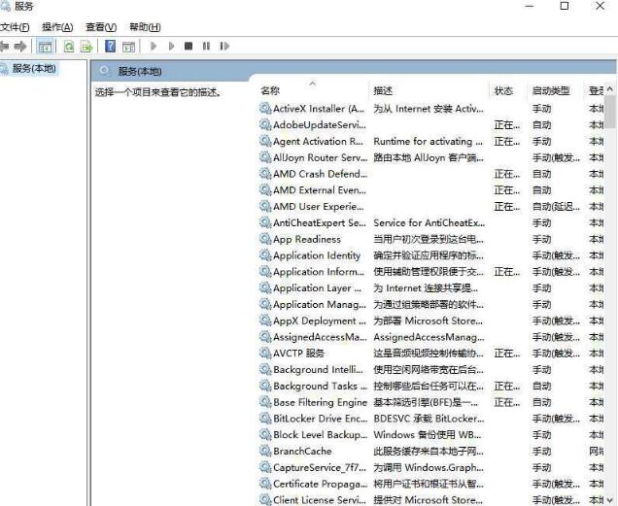The height and width of the screenshot is (506, 618).
Task: Select the Application Identity service name
Action: tap(317, 255)
